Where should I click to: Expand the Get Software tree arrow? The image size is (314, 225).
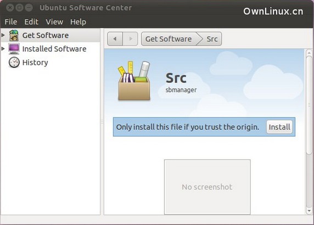3,35
